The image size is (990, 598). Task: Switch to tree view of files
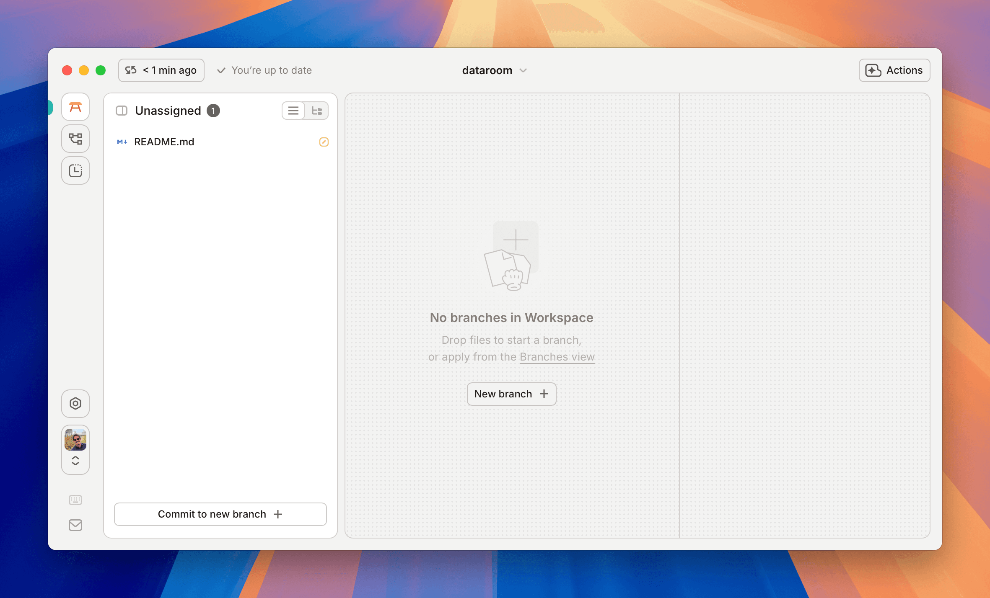pyautogui.click(x=317, y=111)
